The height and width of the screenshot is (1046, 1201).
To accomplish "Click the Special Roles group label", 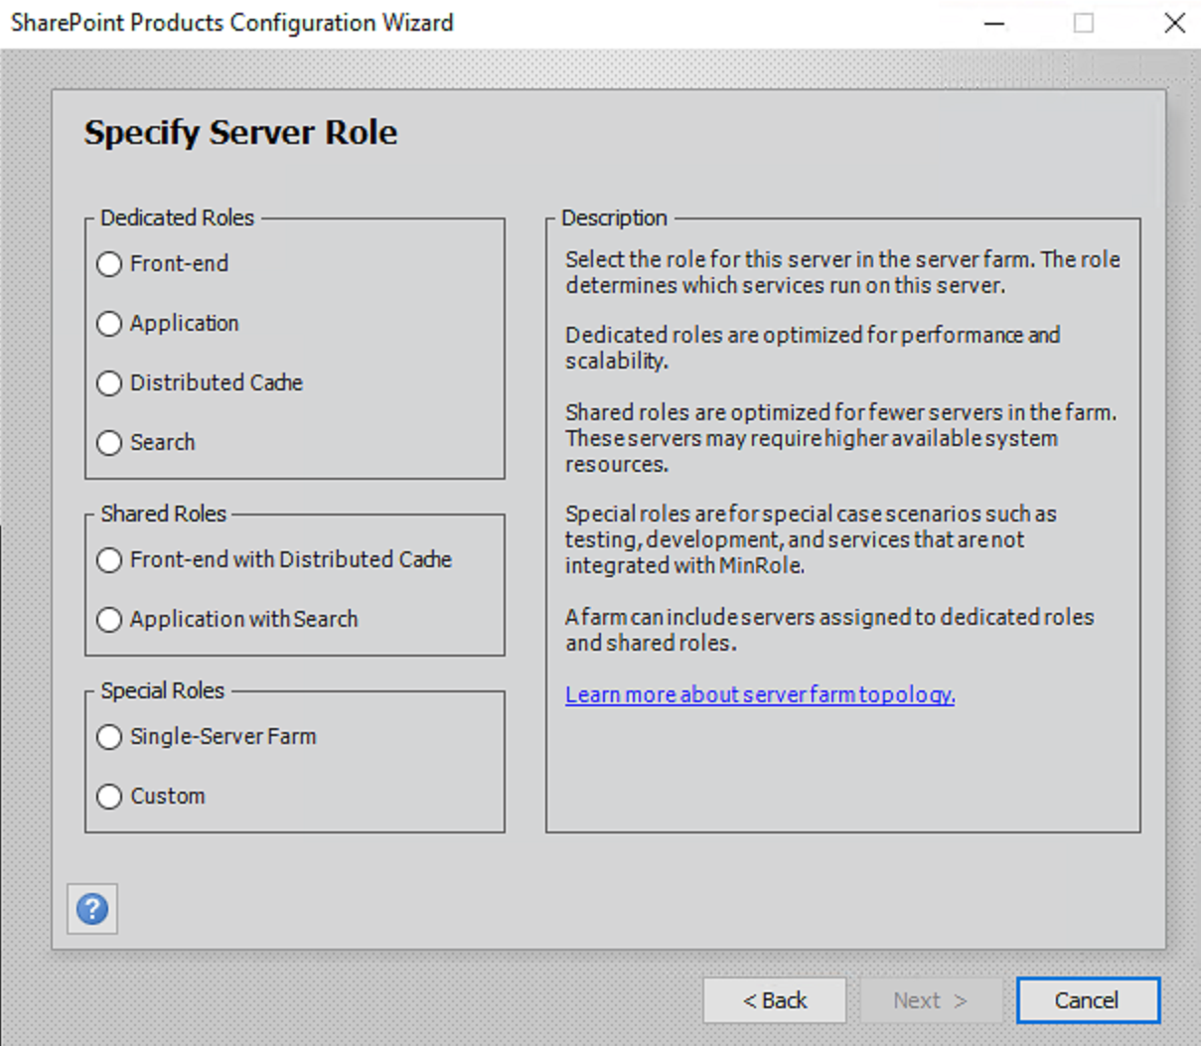I will [162, 690].
